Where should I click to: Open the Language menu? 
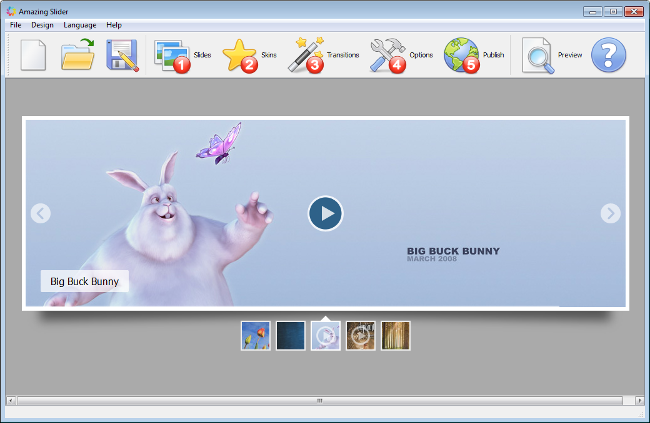coord(80,25)
